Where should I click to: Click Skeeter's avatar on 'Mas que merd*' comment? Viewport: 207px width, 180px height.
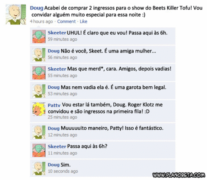39,73
